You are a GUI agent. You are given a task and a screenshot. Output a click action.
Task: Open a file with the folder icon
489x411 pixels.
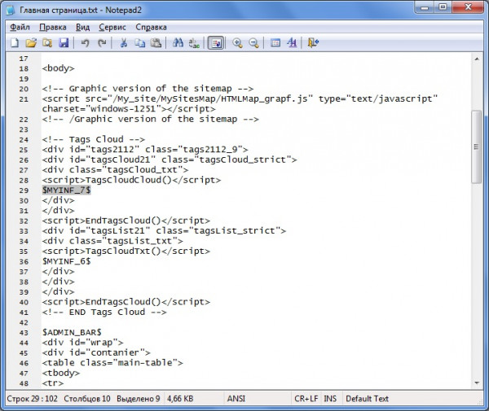tap(31, 42)
